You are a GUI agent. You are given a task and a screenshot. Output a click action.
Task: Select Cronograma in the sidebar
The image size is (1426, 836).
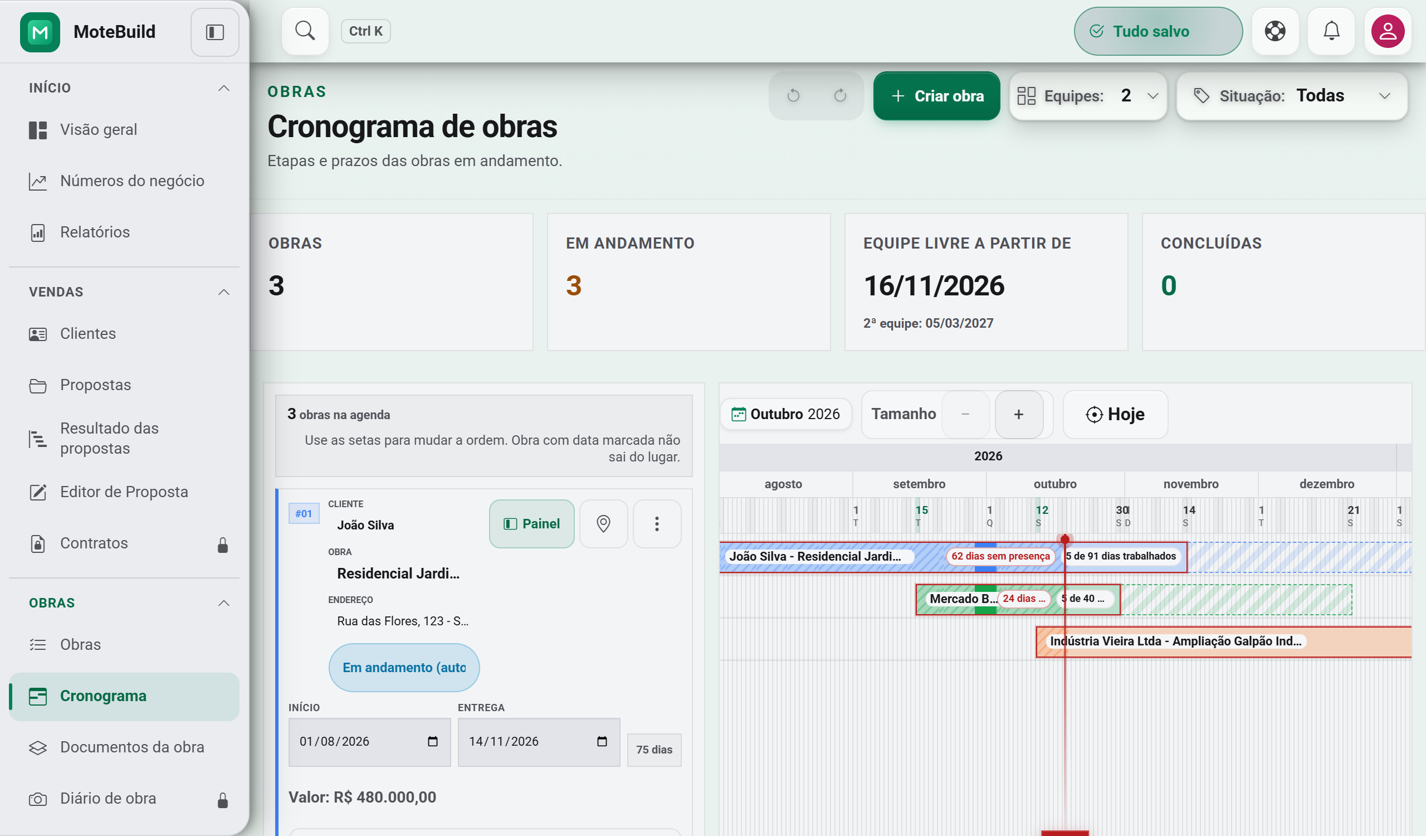tap(124, 696)
